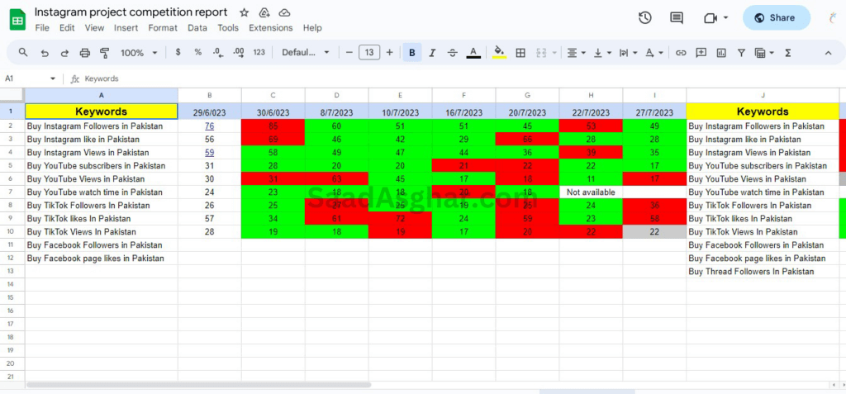Click the move-to-folder icon beside title
This screenshot has width=846, height=394.
tap(264, 12)
